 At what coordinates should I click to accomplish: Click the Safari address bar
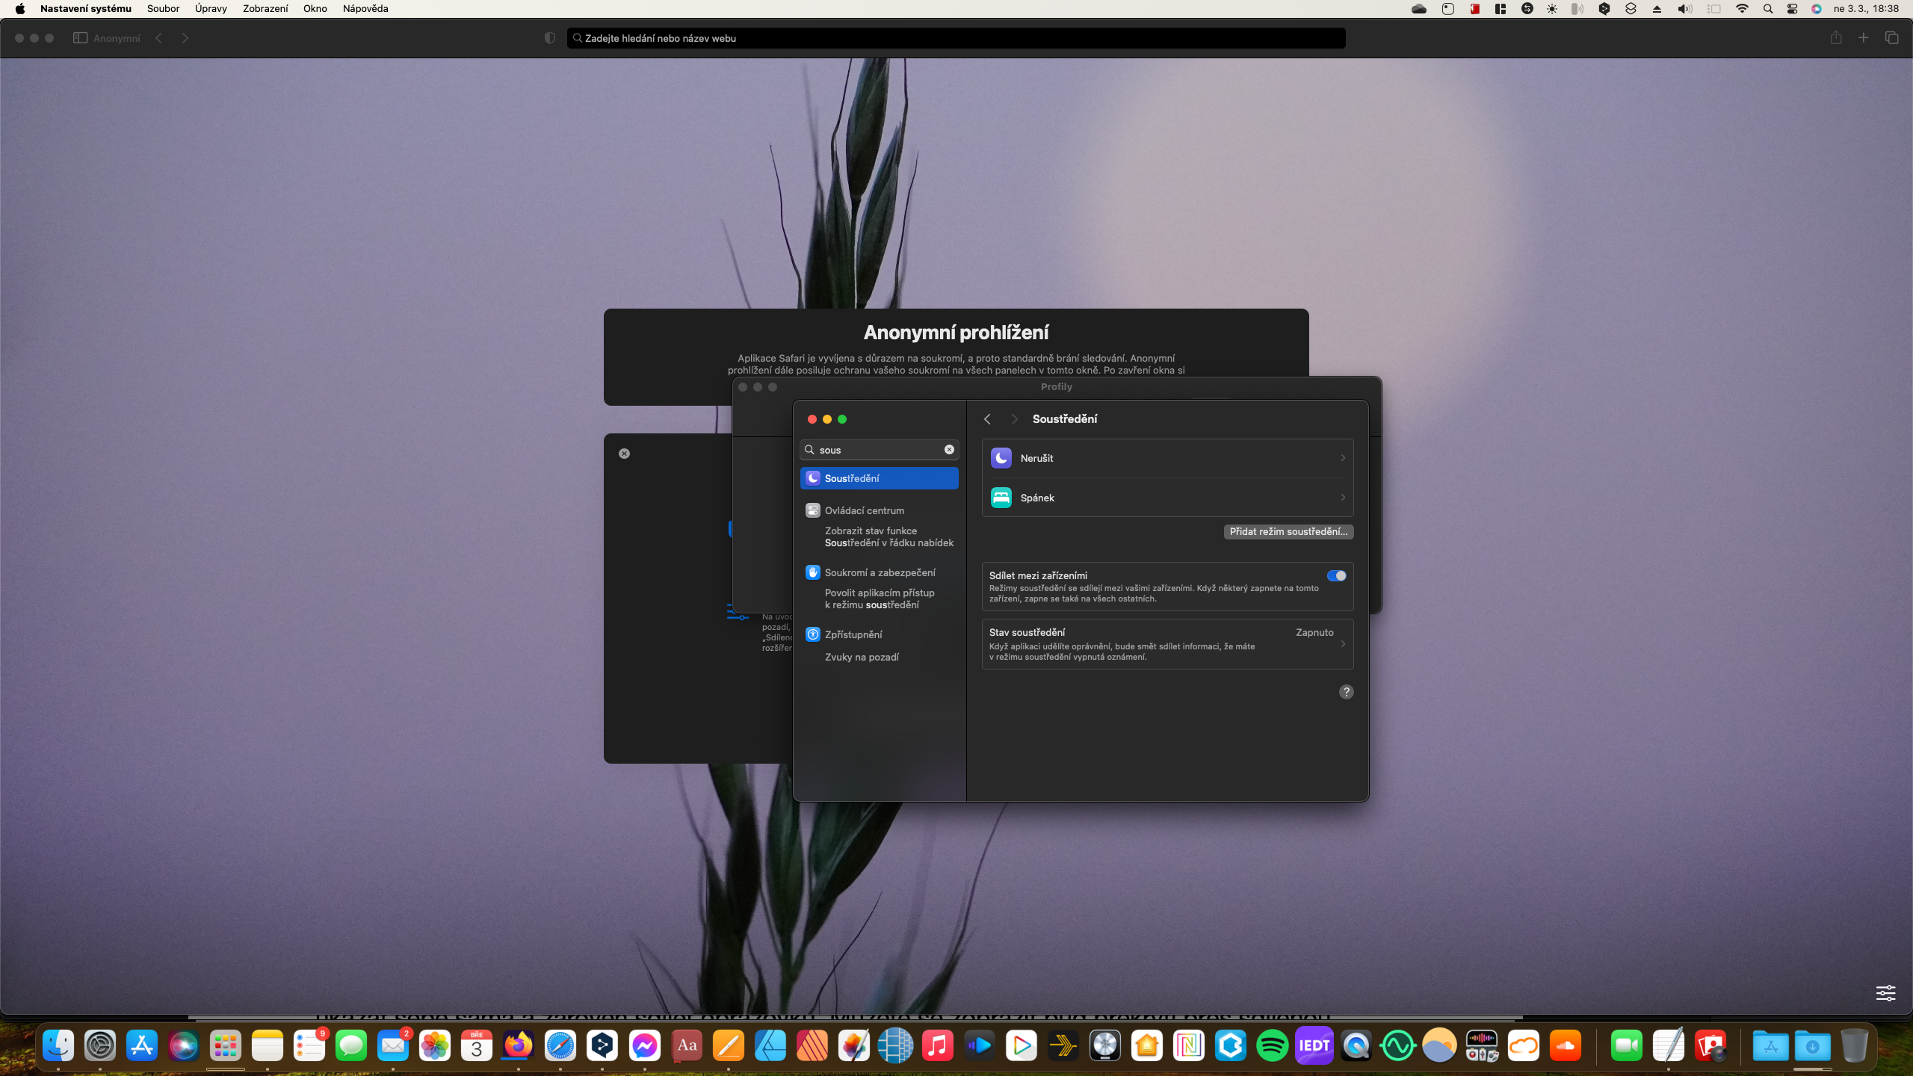click(956, 38)
